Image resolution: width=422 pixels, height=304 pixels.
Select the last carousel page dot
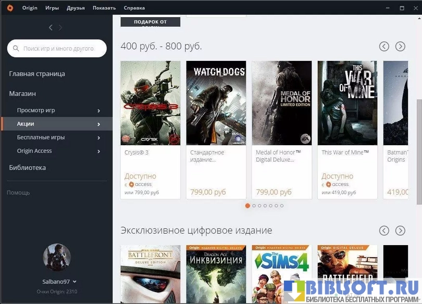282,206
